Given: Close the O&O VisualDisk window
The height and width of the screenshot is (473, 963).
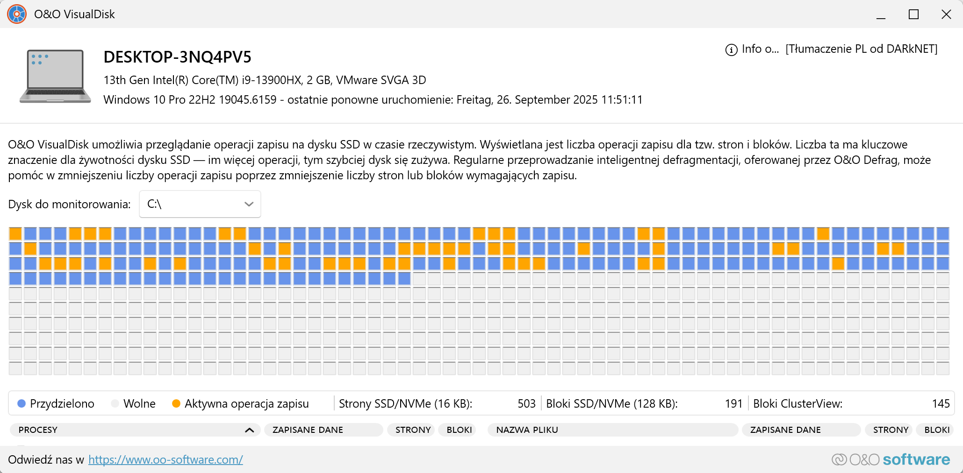Looking at the screenshot, I should (946, 14).
